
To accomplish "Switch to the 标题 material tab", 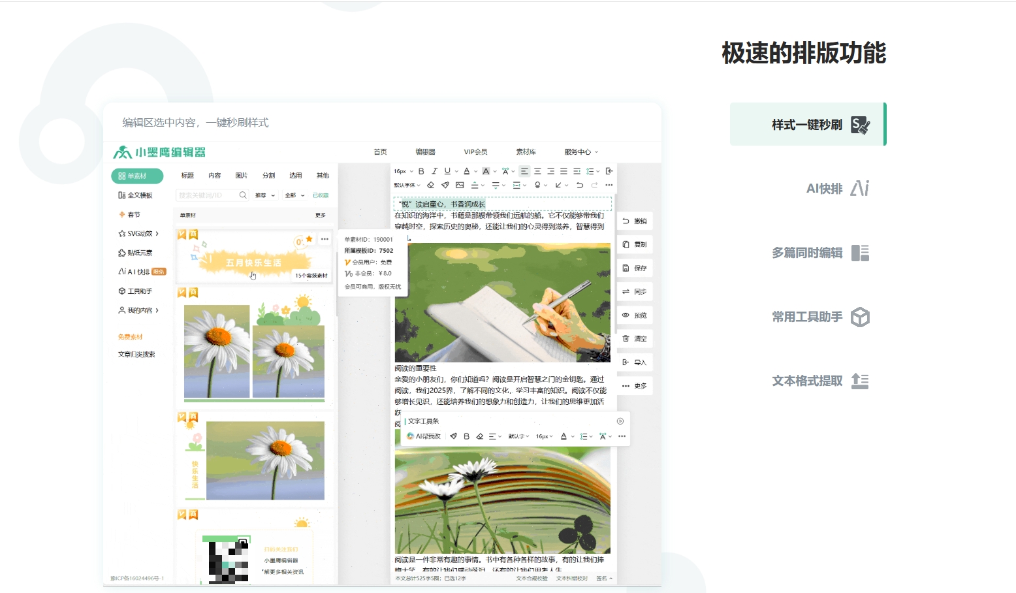I will (x=187, y=175).
